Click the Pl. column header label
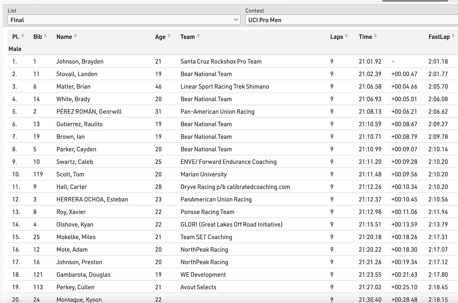The width and height of the screenshot is (458, 303). click(16, 37)
